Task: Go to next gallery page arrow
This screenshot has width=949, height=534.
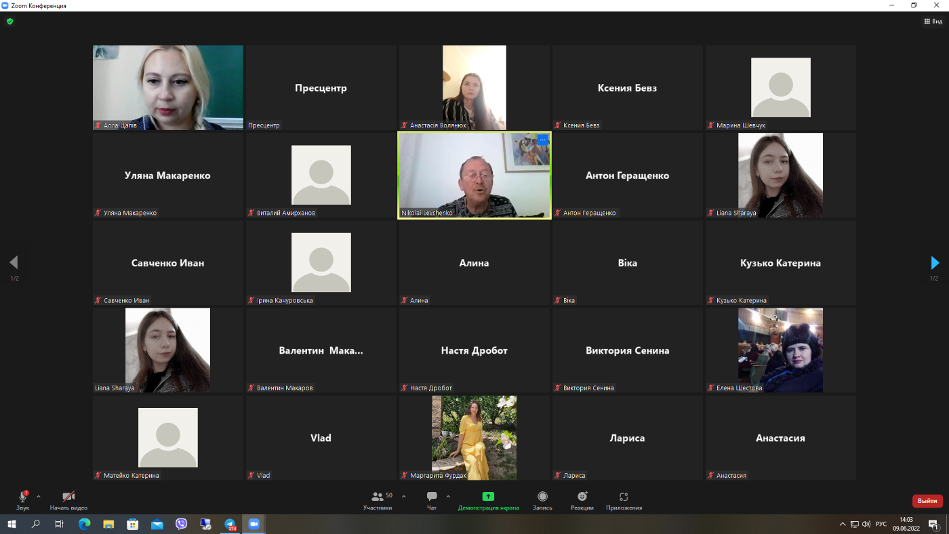Action: [x=935, y=262]
